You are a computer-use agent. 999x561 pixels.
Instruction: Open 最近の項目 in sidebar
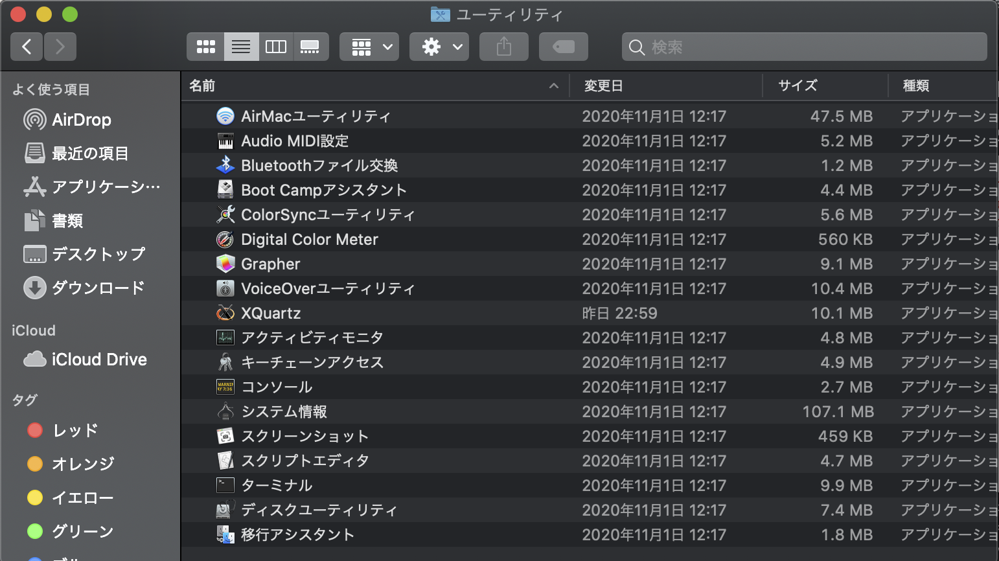pyautogui.click(x=76, y=154)
